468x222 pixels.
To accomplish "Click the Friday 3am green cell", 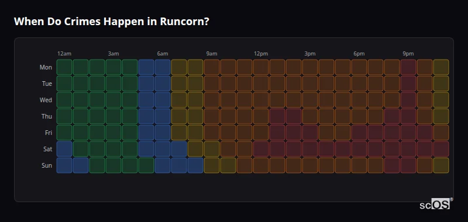I will pos(113,132).
